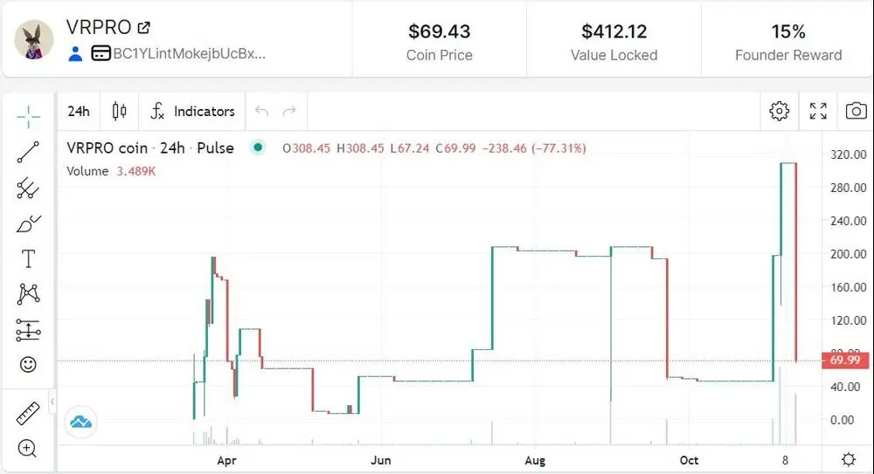Take a chart snapshot with camera
874x474 pixels.
[857, 111]
